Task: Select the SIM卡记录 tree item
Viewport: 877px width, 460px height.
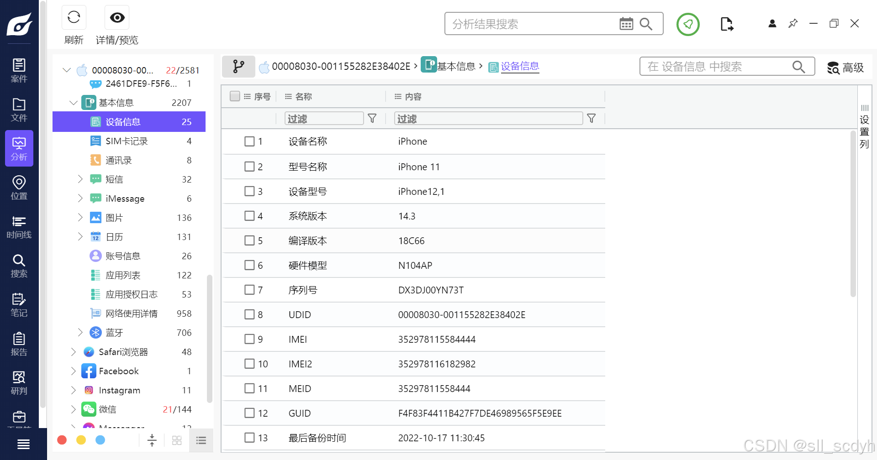Action: pyautogui.click(x=129, y=141)
